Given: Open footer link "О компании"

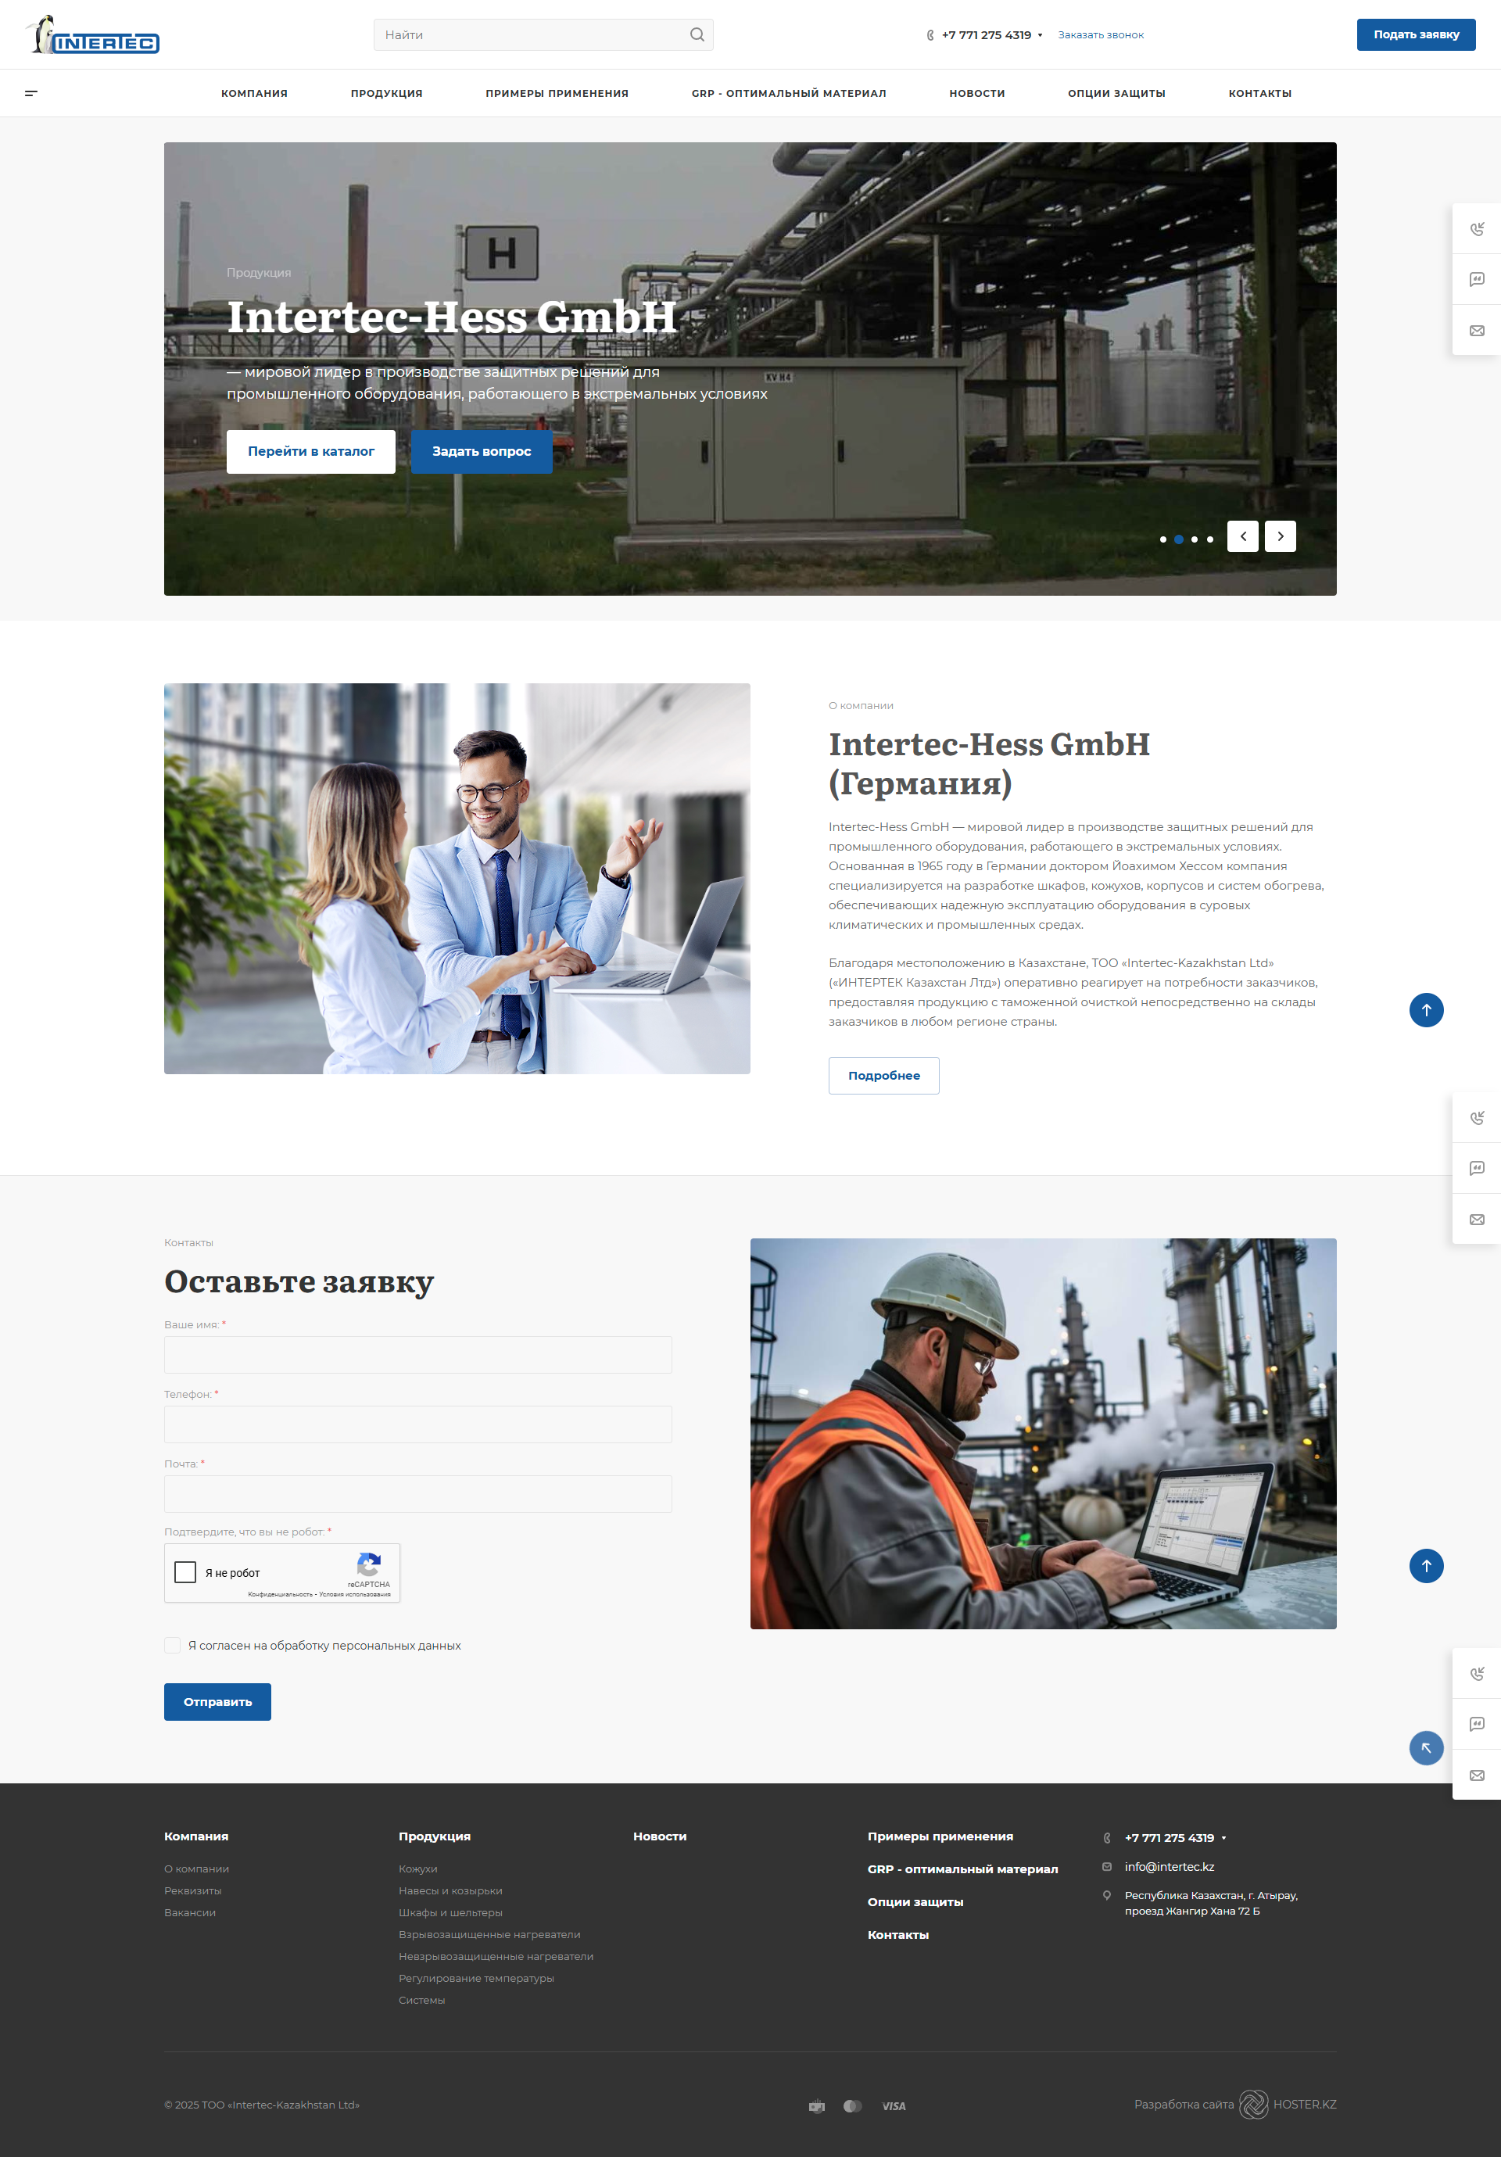Looking at the screenshot, I should (196, 1869).
